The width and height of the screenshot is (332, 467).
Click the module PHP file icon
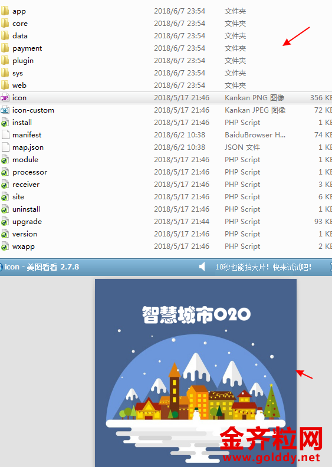point(5,160)
